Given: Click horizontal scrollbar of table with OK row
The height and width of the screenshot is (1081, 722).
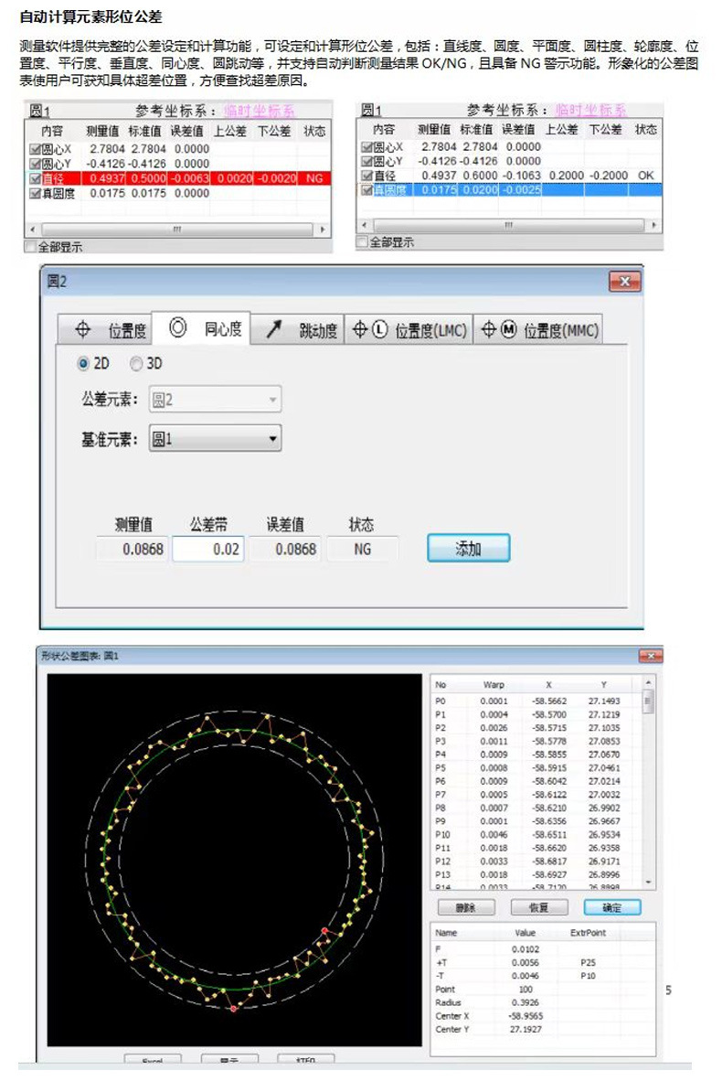Looking at the screenshot, I should coord(508,226).
